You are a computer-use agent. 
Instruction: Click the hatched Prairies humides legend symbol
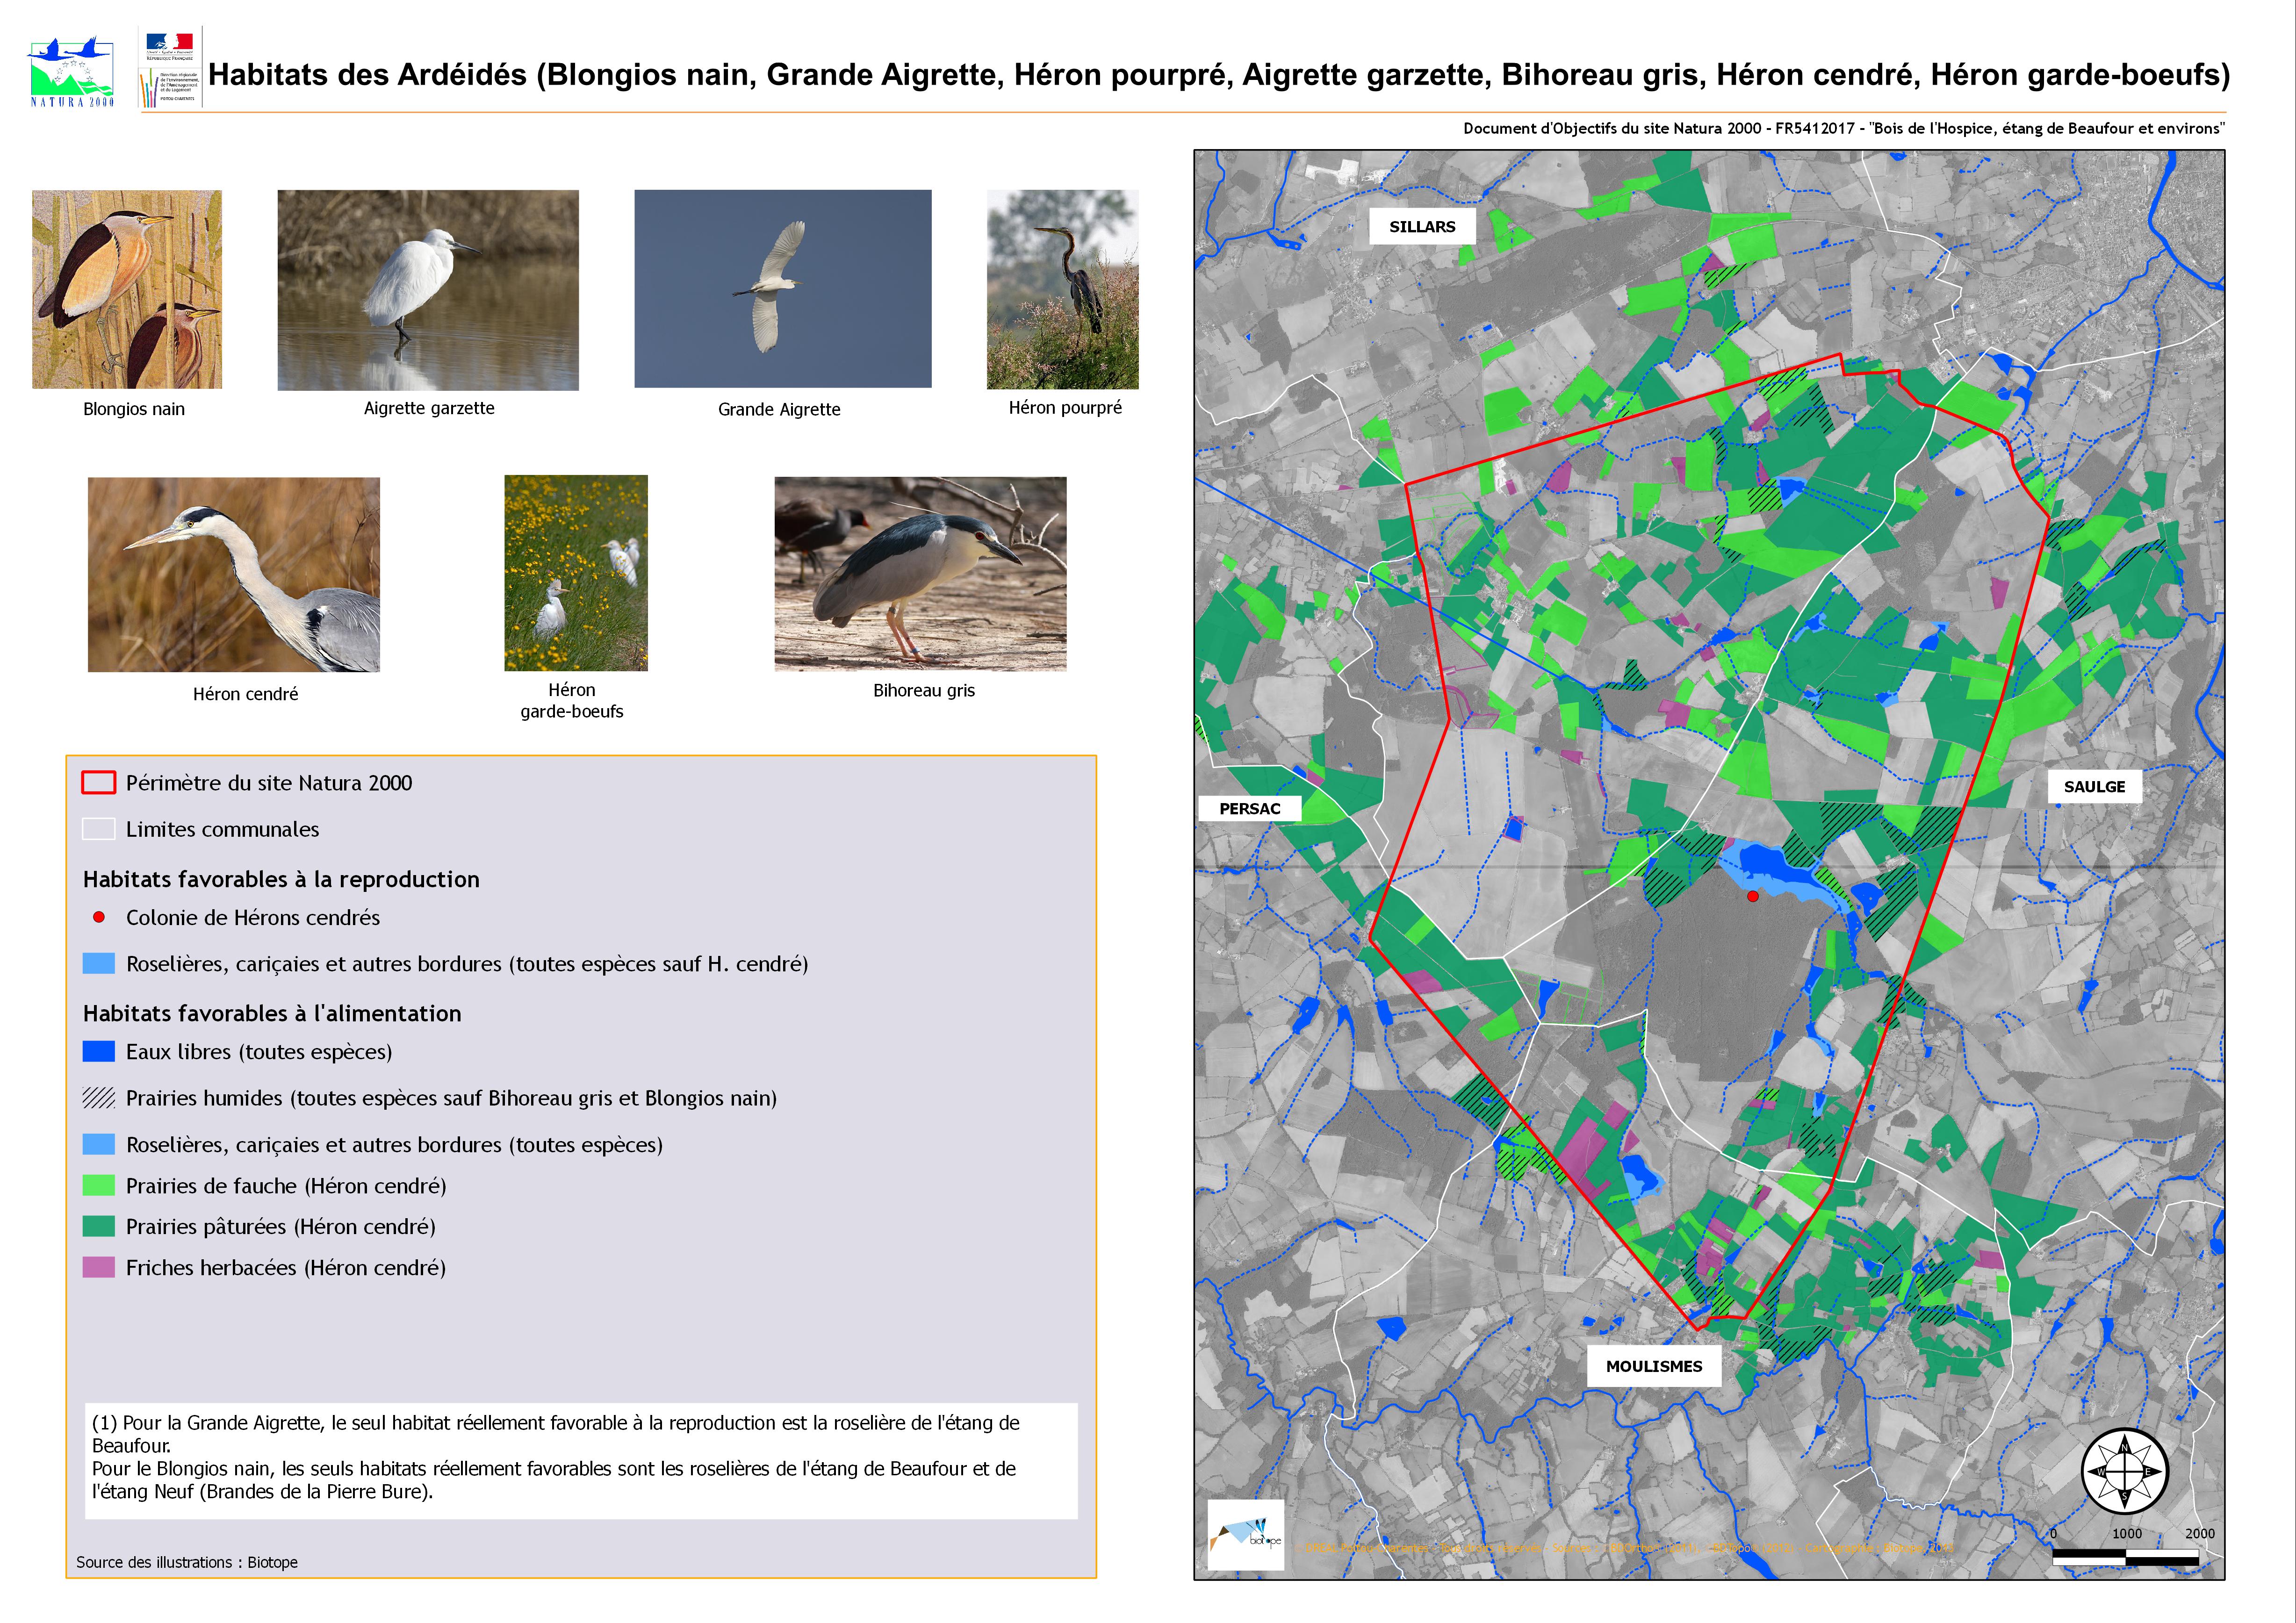(x=99, y=1098)
